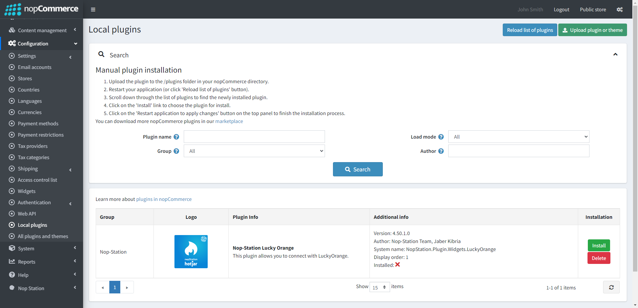The image size is (638, 308).
Task: Change the items per page selector
Action: pyautogui.click(x=379, y=287)
